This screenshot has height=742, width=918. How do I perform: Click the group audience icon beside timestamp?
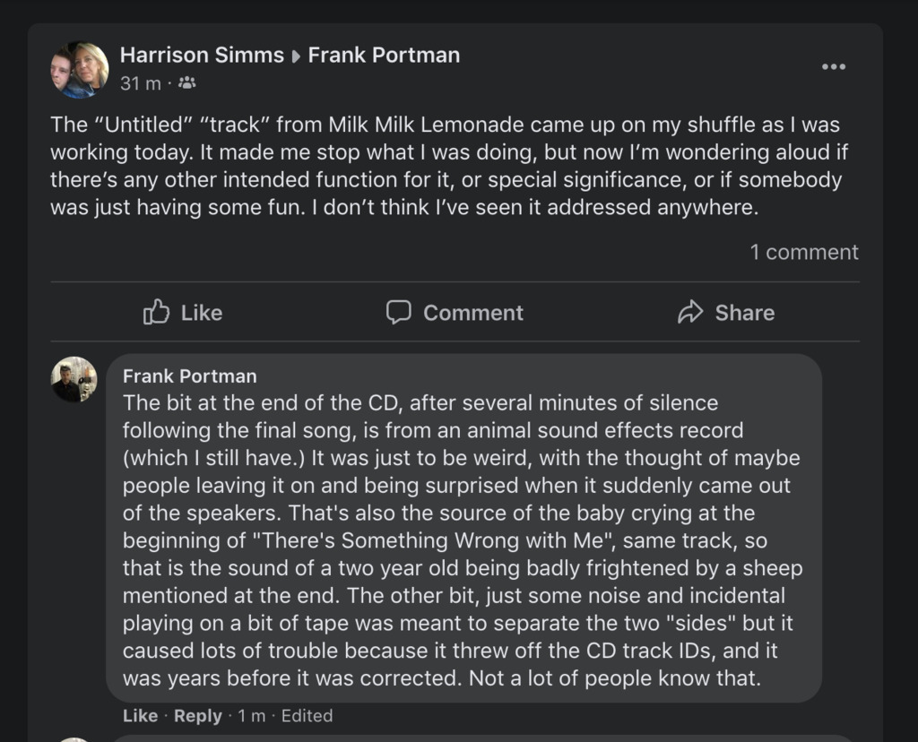187,83
